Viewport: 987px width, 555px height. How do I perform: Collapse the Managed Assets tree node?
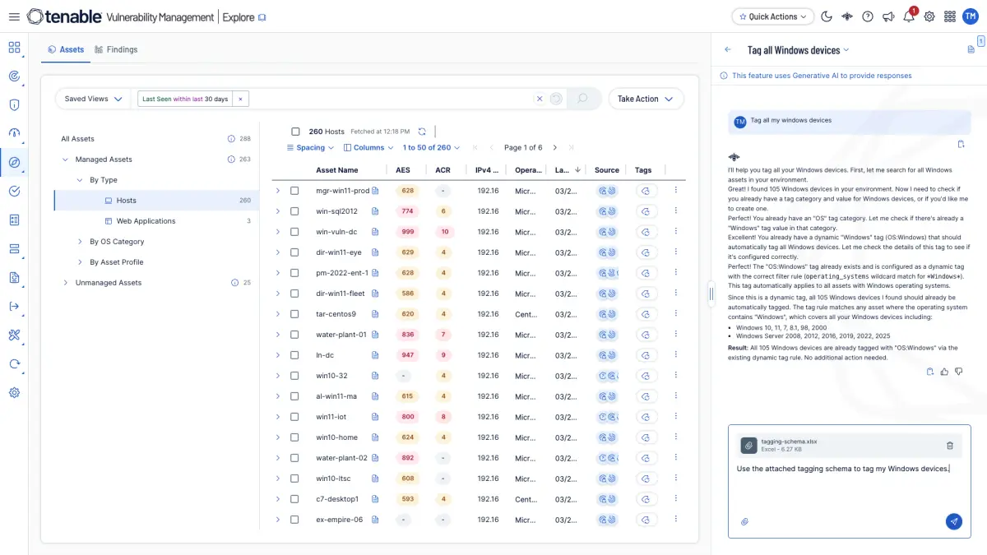[x=65, y=160]
